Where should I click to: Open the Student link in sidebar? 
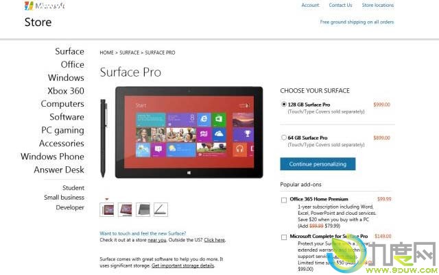(73, 187)
